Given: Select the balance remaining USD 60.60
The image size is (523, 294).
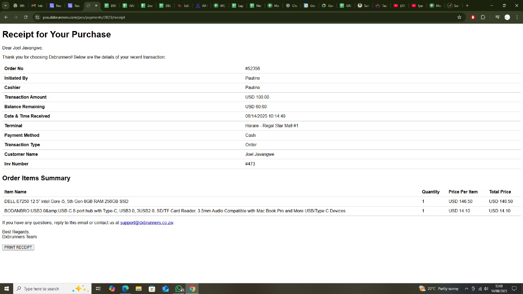Looking at the screenshot, I should (x=256, y=107).
